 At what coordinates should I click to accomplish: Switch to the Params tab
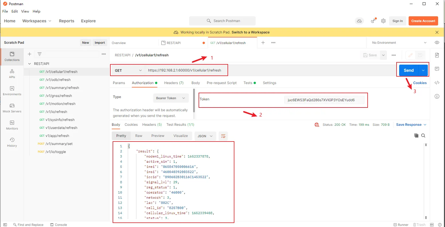click(119, 83)
